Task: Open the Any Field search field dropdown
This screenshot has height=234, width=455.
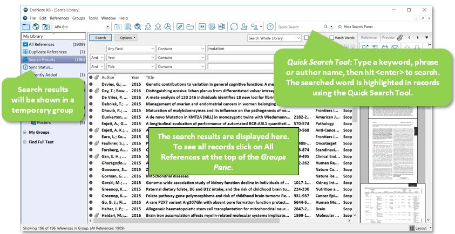Action: (131, 49)
